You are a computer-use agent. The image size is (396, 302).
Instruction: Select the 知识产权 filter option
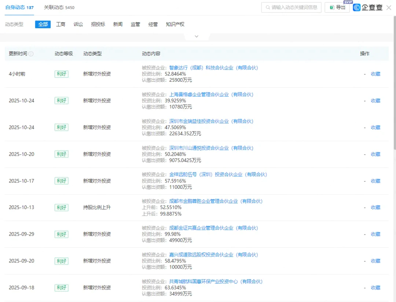click(x=175, y=24)
